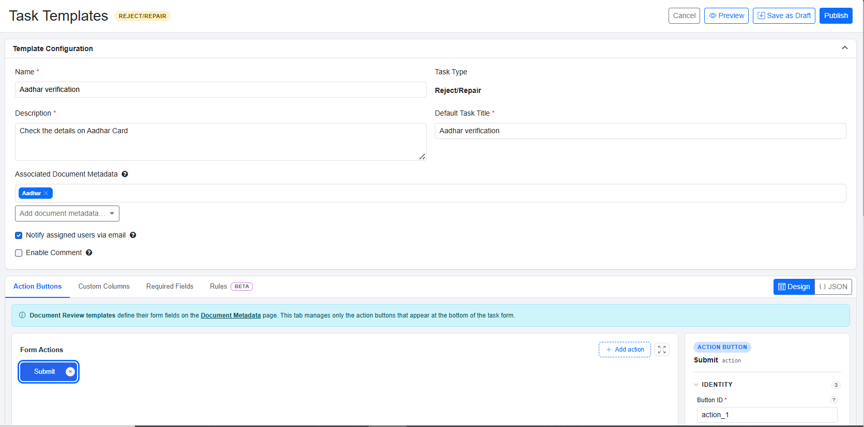Switch to Design view
Viewport: 864px width, 427px height.
click(x=794, y=287)
